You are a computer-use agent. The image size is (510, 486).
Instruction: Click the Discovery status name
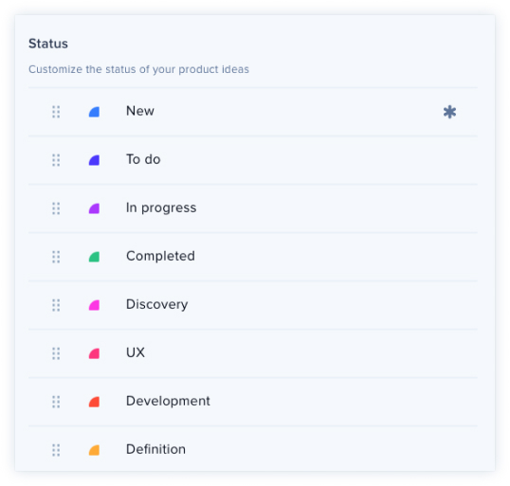click(156, 305)
